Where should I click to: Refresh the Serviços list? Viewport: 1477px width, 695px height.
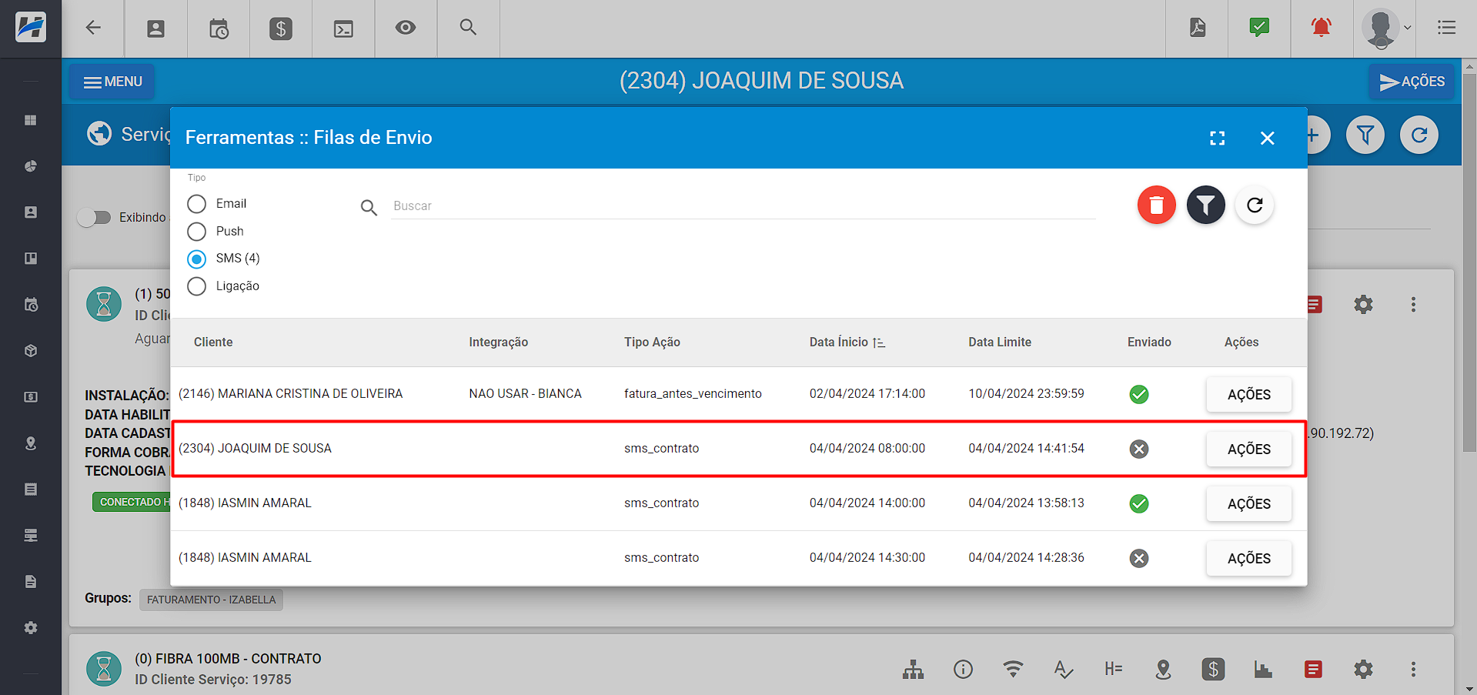coord(1419,135)
